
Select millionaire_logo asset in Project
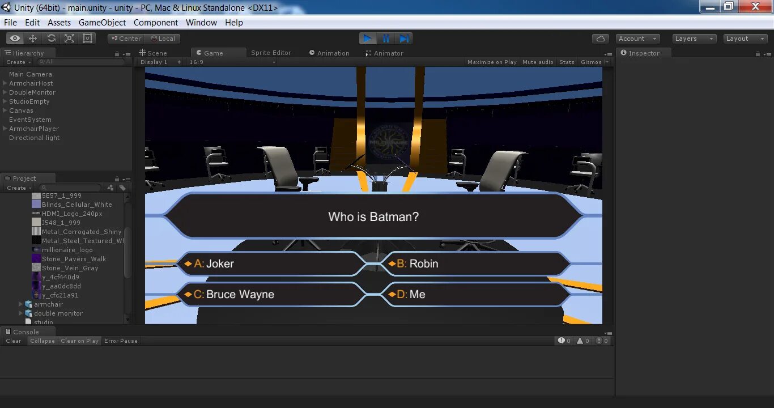67,250
